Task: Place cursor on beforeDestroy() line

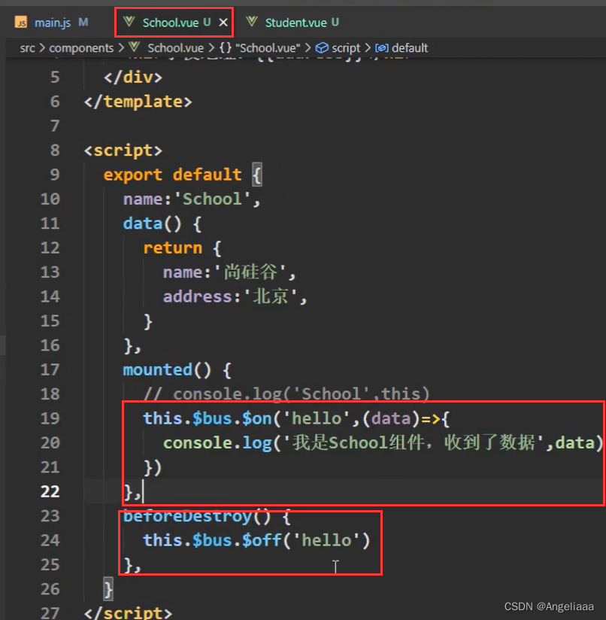Action: [207, 516]
